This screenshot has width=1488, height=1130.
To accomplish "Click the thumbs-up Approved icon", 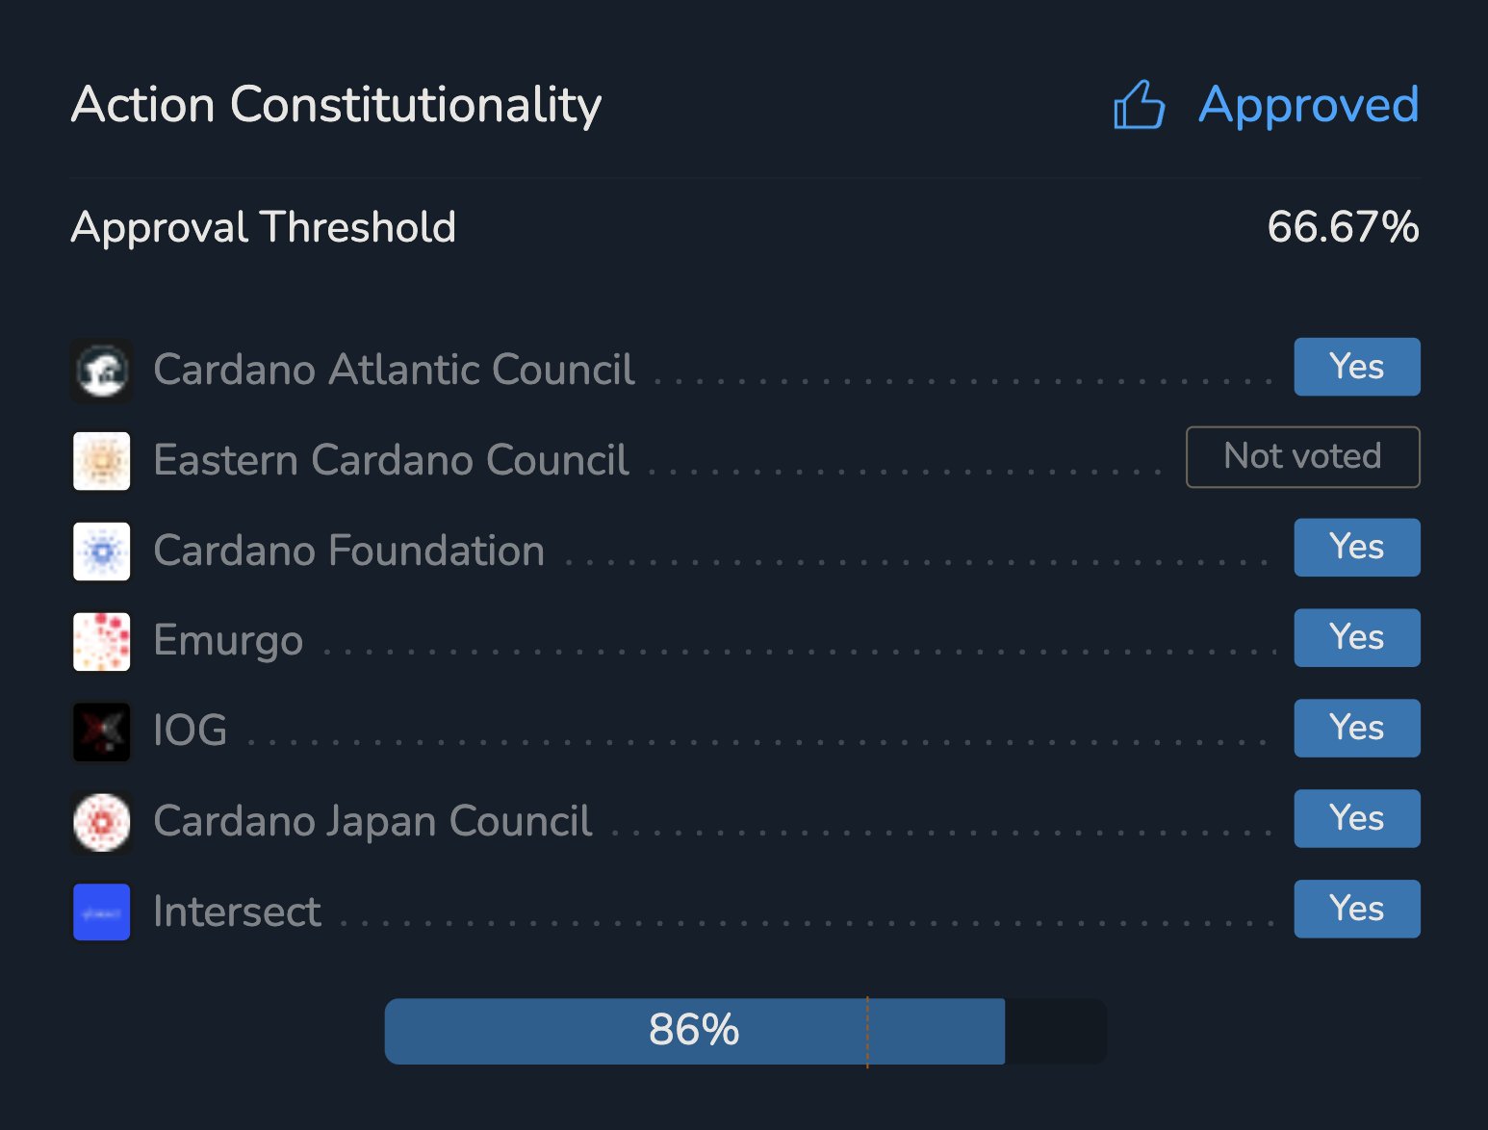I will point(1139,104).
